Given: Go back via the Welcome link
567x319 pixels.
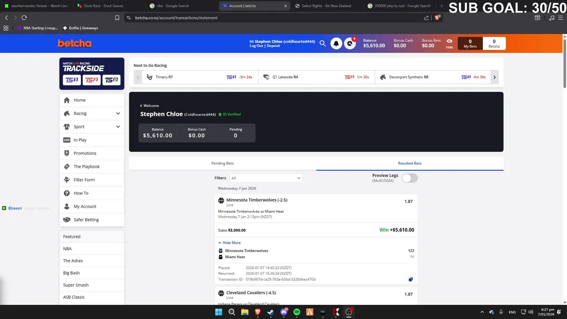Looking at the screenshot, I should click(150, 106).
